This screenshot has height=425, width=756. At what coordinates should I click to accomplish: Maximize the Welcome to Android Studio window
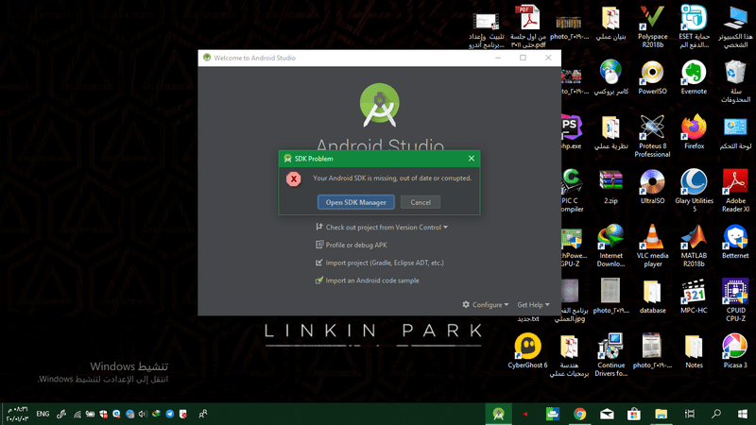coord(523,58)
